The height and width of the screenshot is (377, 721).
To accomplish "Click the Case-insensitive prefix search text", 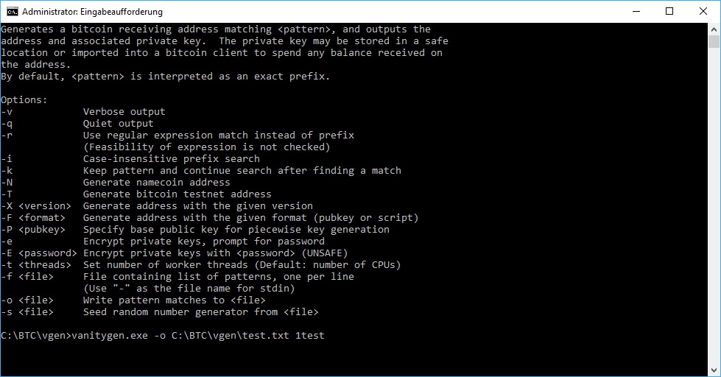I will (171, 159).
